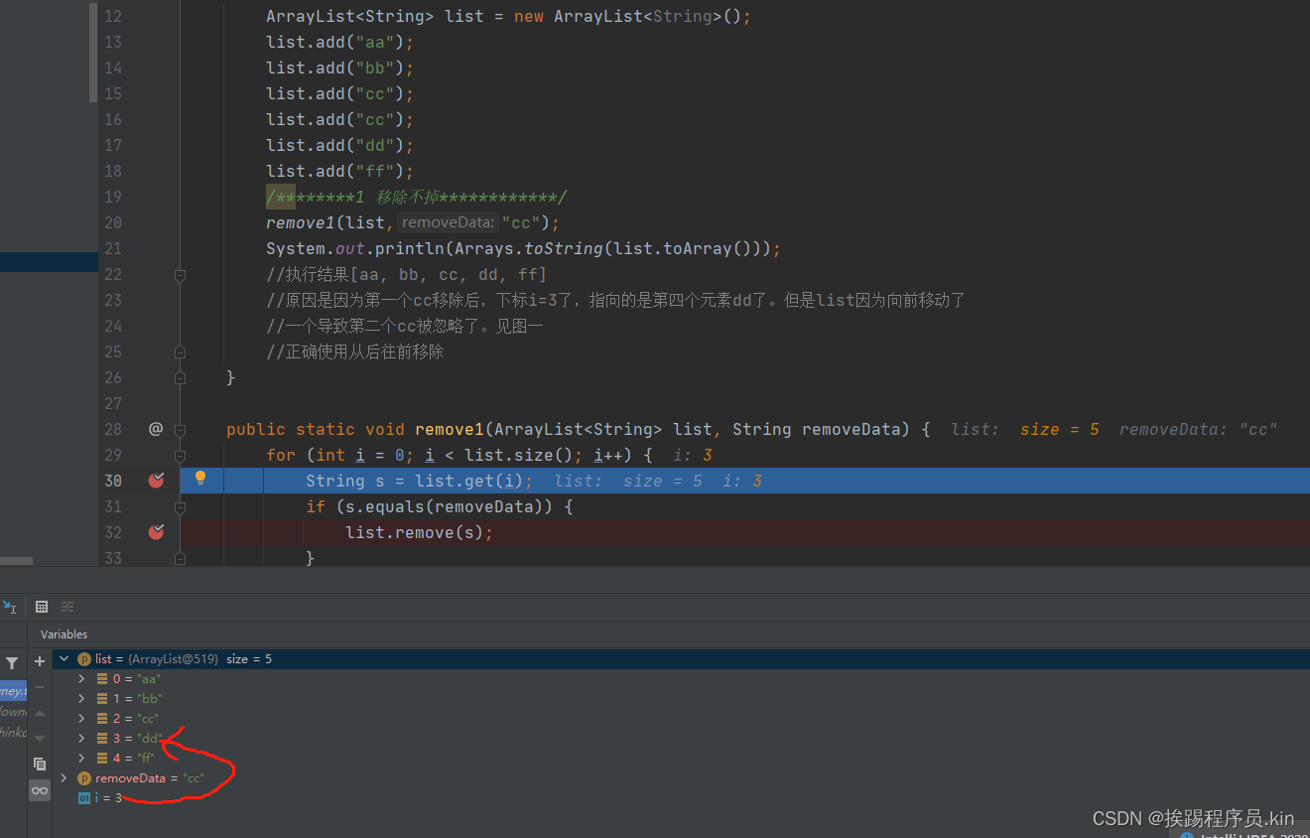Viewport: 1310px width, 838px height.
Task: Click the element icon of 0 = "aa"
Action: (x=102, y=679)
